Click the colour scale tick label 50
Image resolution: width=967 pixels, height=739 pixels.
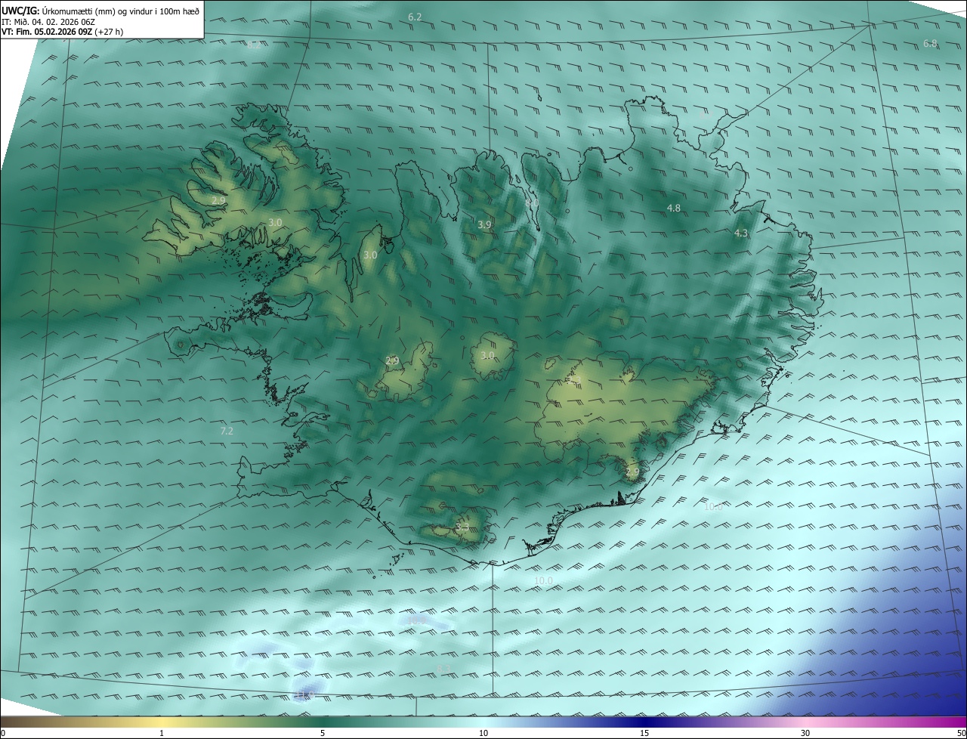(x=961, y=733)
